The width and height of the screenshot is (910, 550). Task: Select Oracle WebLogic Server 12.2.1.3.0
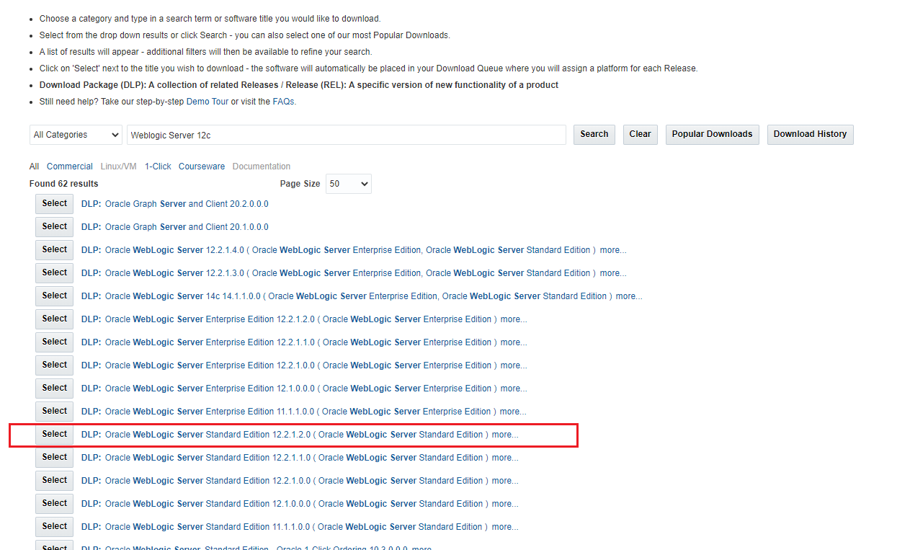pyautogui.click(x=54, y=273)
